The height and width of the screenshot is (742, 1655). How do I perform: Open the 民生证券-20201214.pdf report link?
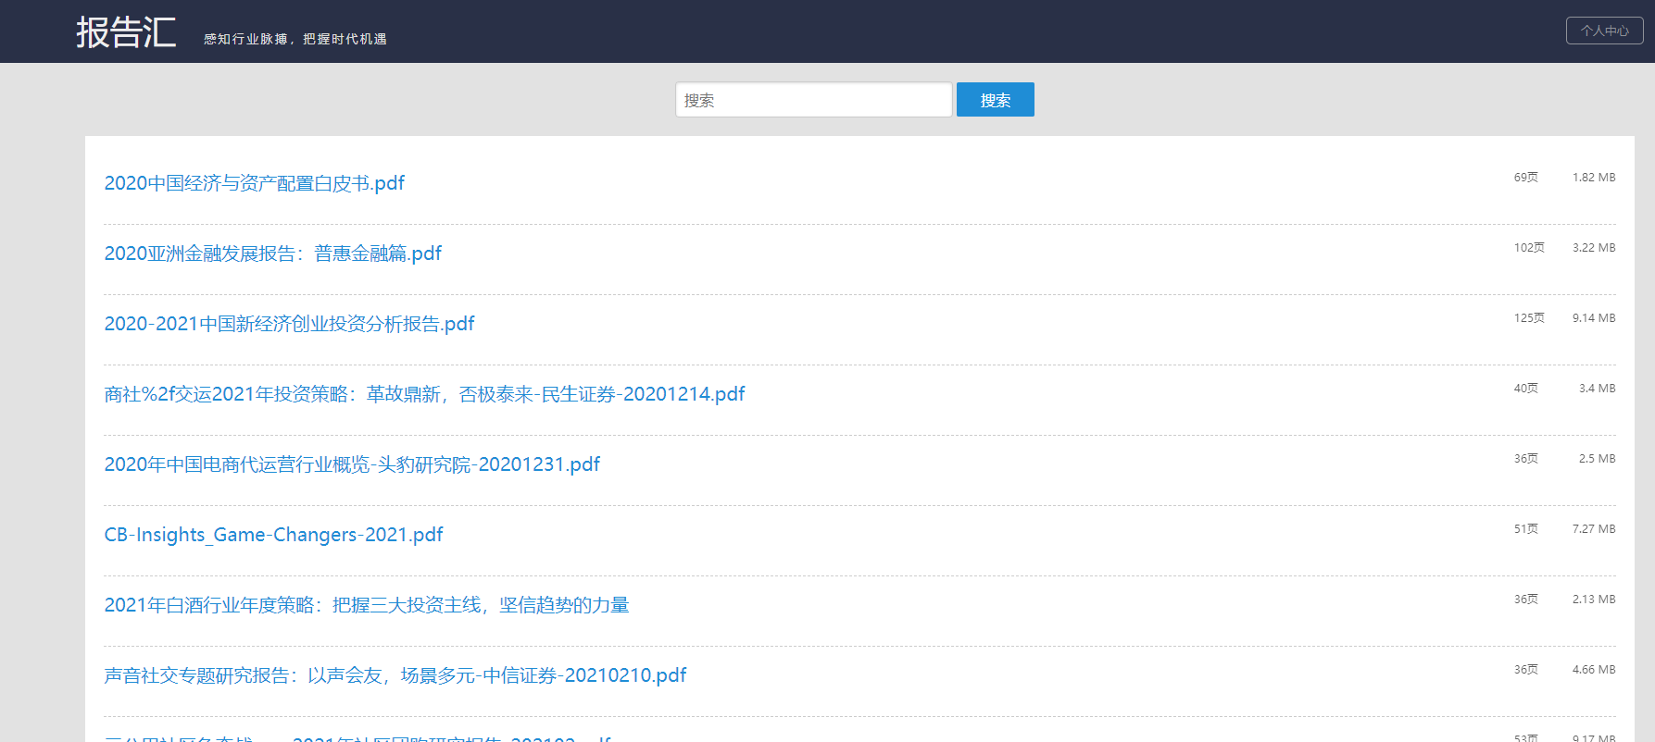coord(424,394)
